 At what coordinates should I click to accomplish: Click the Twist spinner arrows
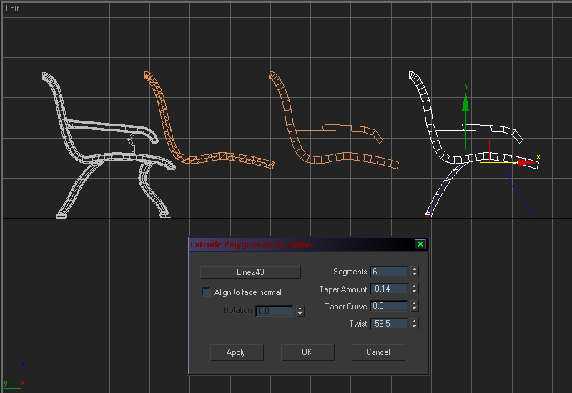pyautogui.click(x=415, y=324)
